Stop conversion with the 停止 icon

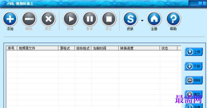click(109, 19)
